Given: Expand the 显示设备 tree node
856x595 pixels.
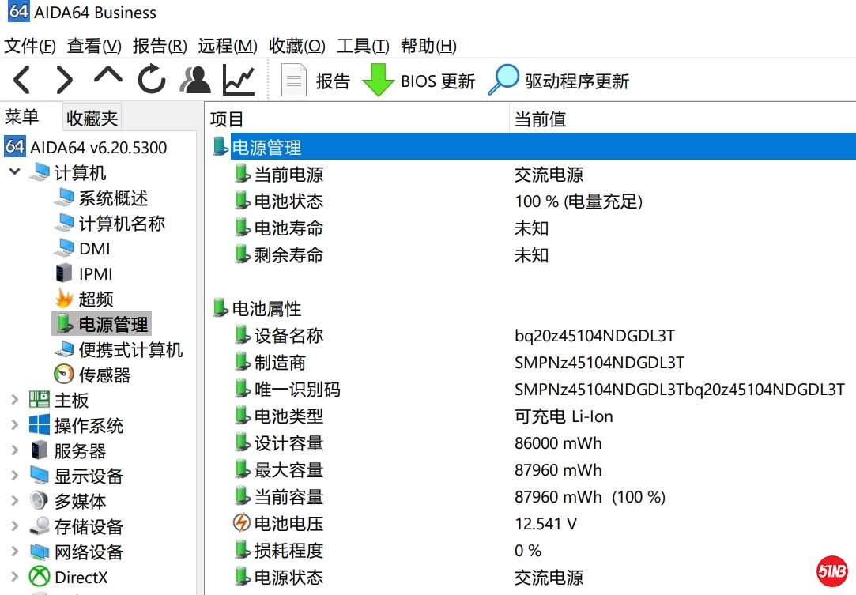Looking at the screenshot, I should (x=14, y=476).
